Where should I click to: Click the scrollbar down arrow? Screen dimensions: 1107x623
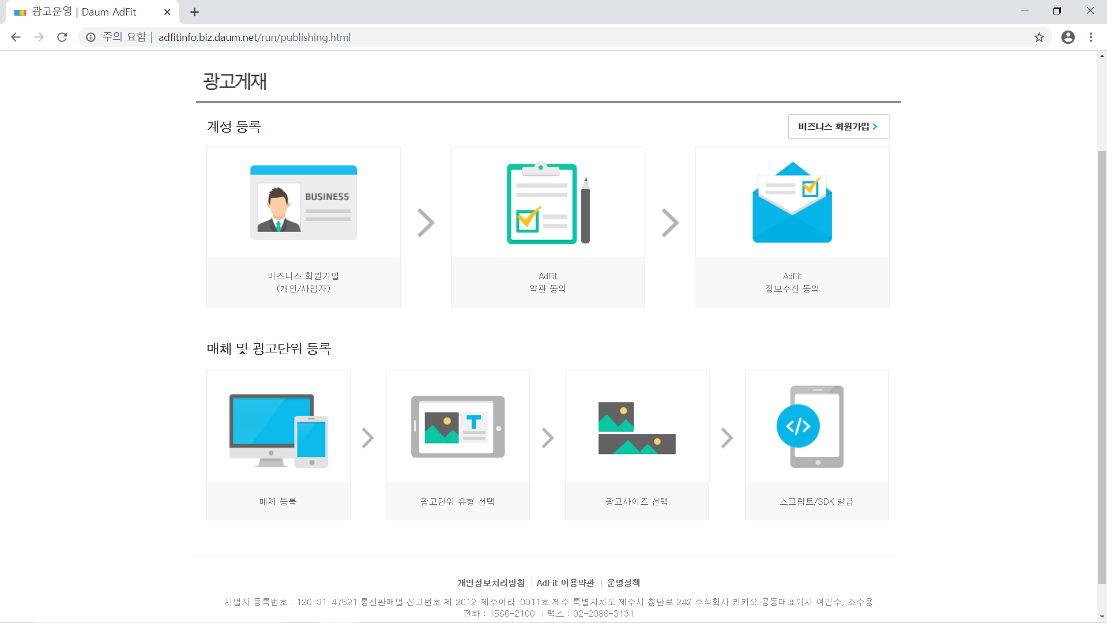tap(1102, 617)
